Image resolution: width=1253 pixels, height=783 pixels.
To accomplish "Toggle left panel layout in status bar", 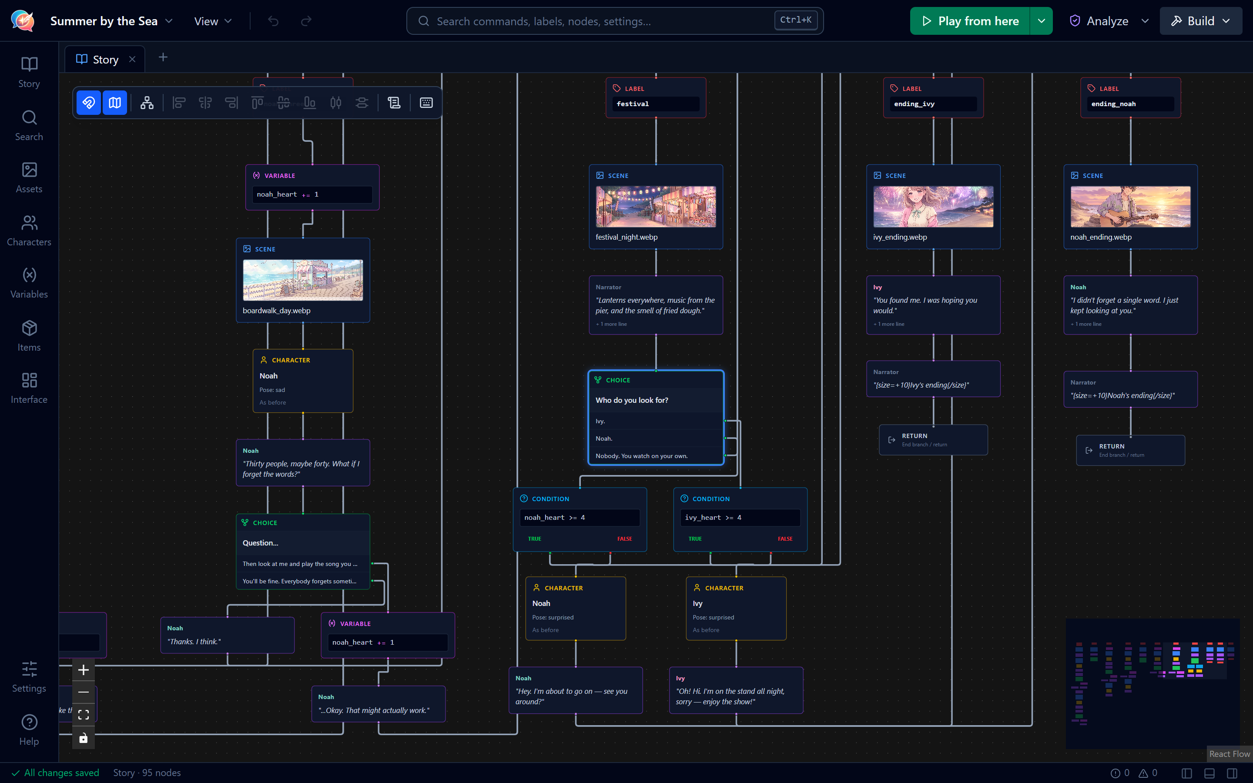I will (x=1186, y=773).
